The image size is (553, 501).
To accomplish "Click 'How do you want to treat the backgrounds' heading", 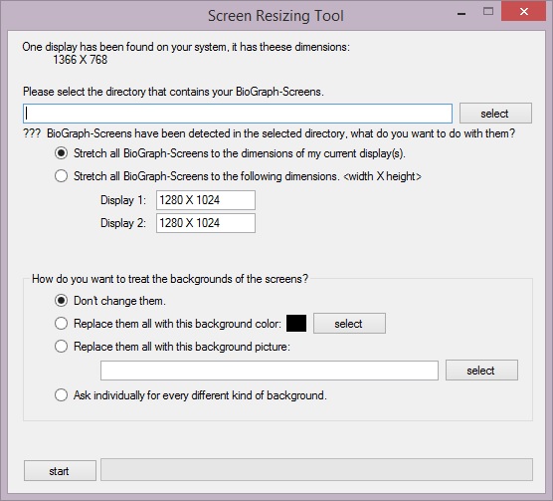I will [x=170, y=279].
